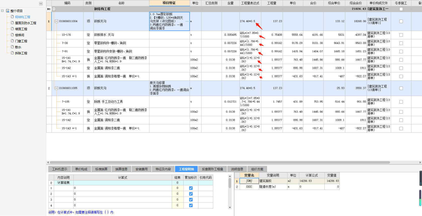The width and height of the screenshot is (422, 216).
Task: Select the 零星钢构件安装-槽钢、角钢 name cell
Action: coord(121,52)
